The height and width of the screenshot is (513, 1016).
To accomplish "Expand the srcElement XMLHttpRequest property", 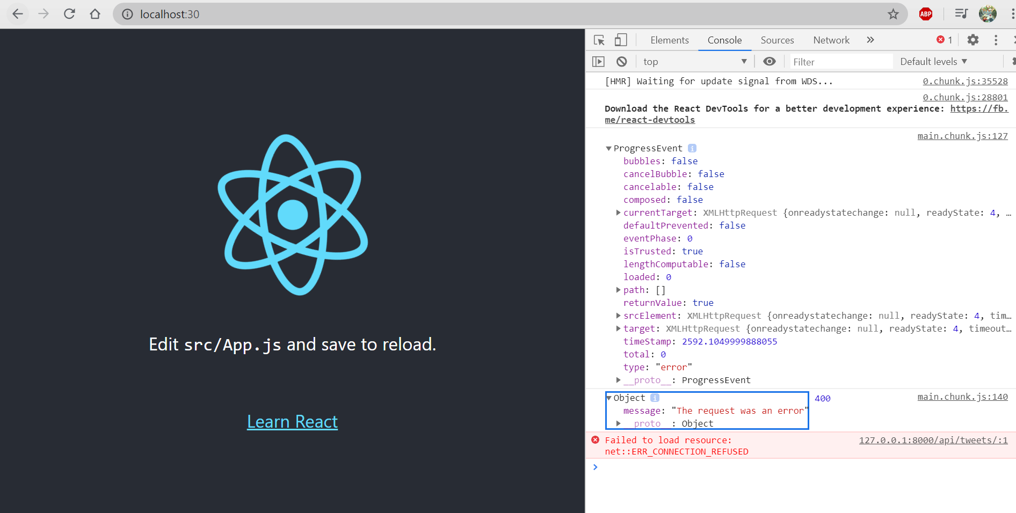I will tap(618, 316).
